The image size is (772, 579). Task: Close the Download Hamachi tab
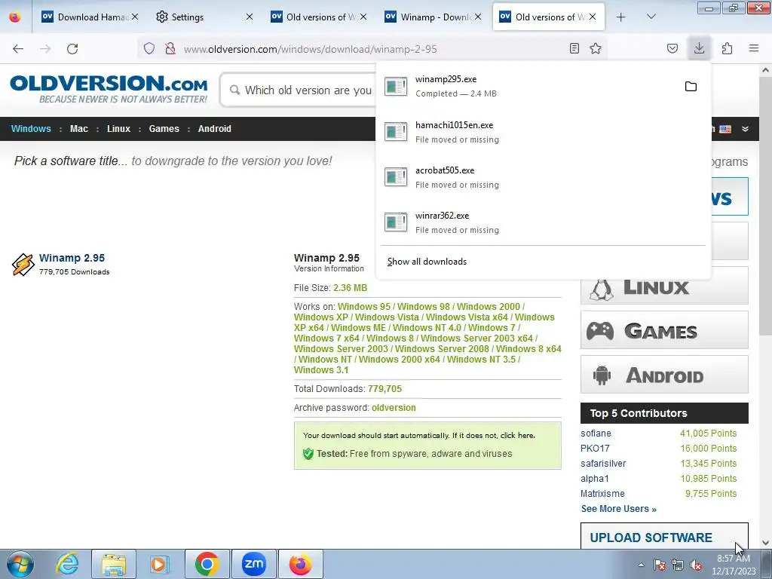[135, 17]
